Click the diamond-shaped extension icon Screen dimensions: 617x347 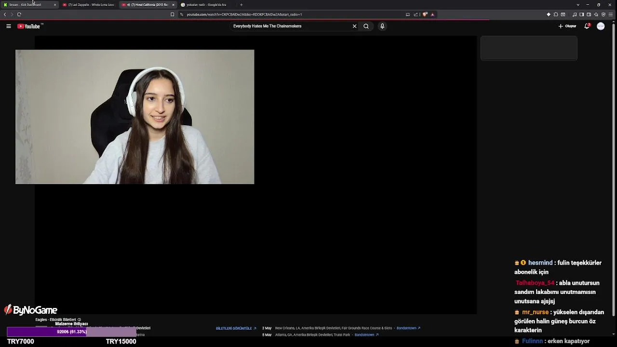tap(549, 14)
